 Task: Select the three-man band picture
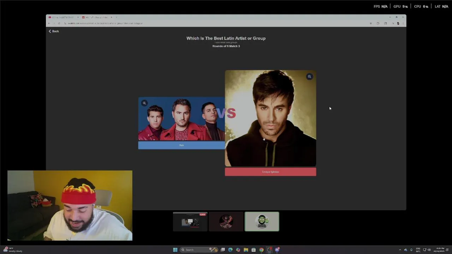182,119
